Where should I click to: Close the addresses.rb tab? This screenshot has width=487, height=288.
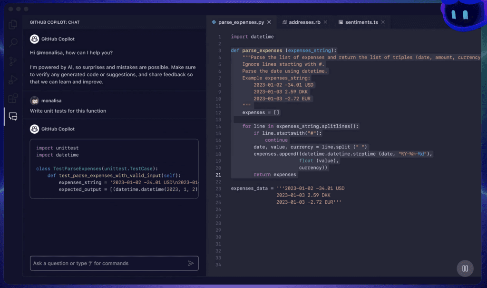click(326, 21)
